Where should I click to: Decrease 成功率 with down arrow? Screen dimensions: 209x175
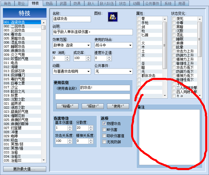pyautogui.click(x=88, y=60)
